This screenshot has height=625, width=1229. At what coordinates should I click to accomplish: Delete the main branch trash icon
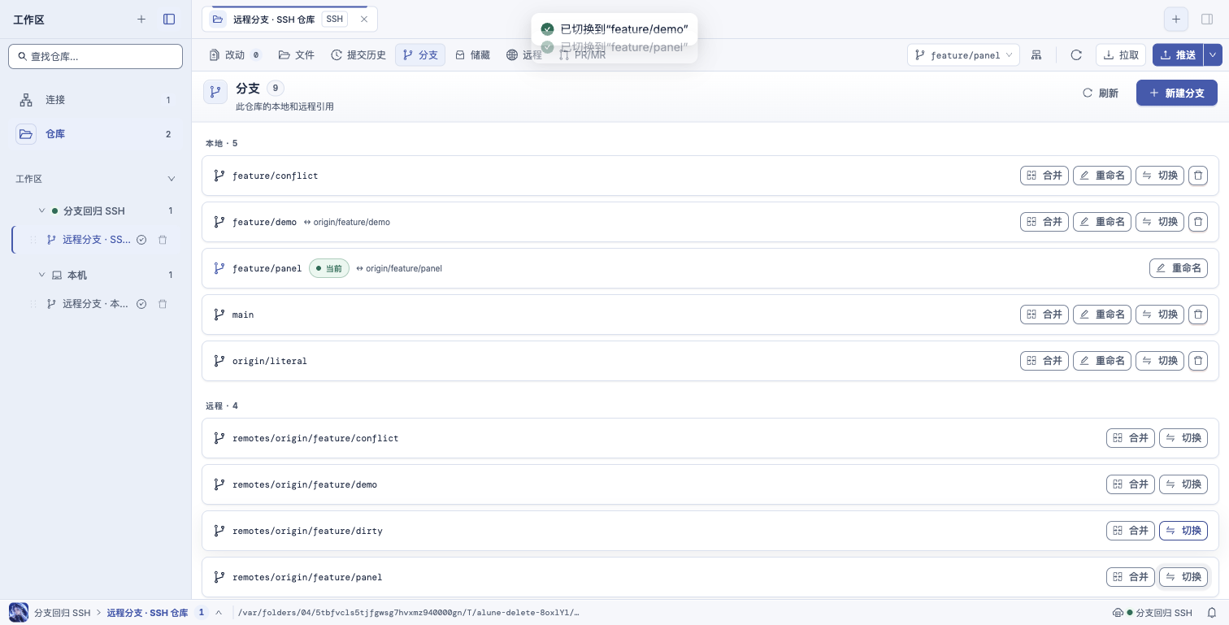pyautogui.click(x=1198, y=315)
